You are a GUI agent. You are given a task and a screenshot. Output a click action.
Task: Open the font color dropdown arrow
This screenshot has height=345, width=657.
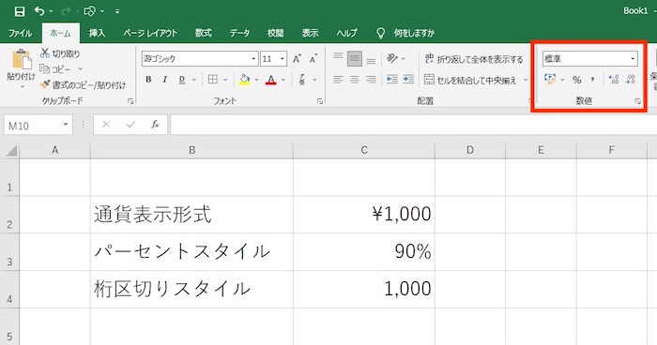pyautogui.click(x=283, y=80)
